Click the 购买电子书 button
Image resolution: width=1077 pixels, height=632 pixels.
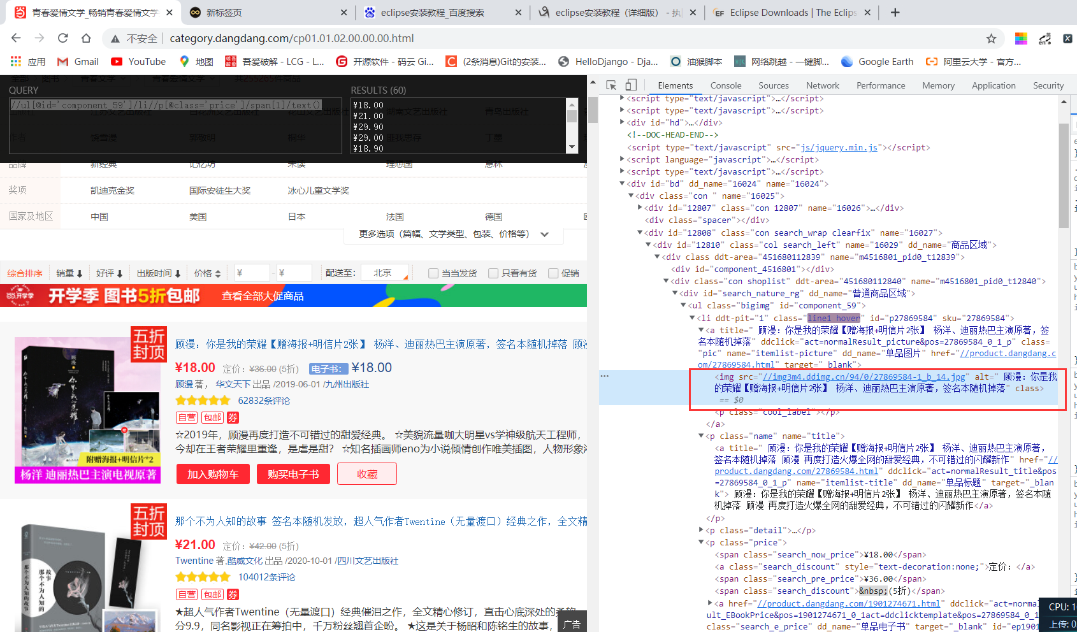click(x=293, y=474)
